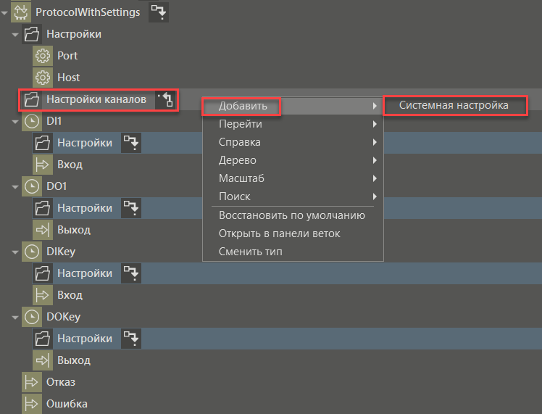
Task: Click folder icon of Настройки under DOKey
Action: pos(43,339)
